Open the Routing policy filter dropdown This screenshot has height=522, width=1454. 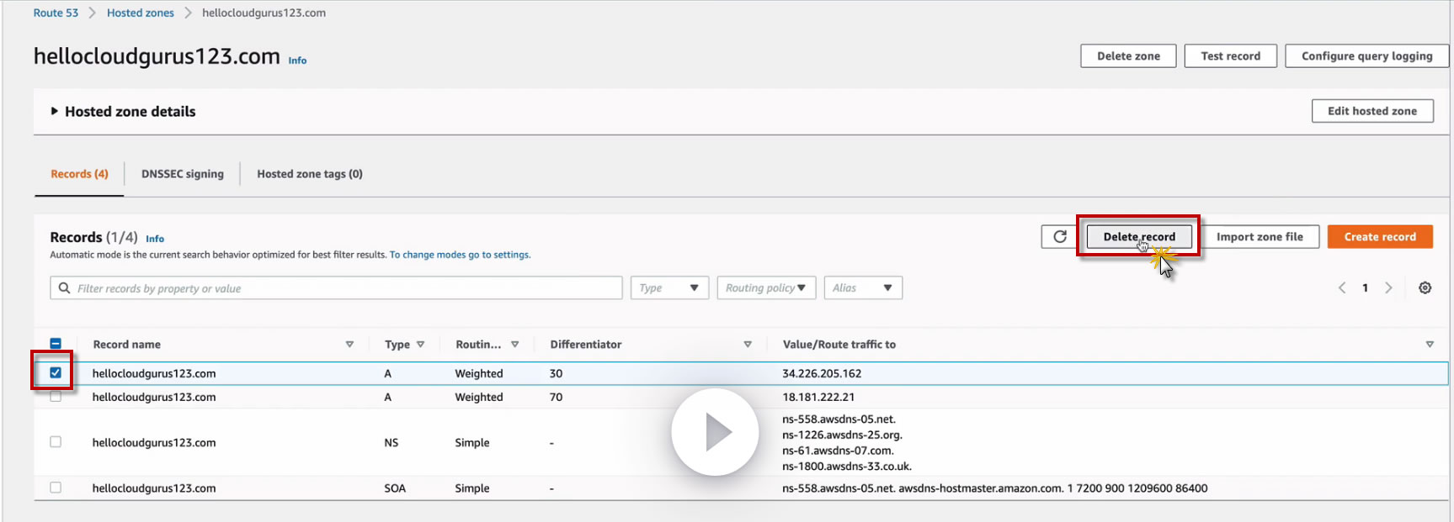(765, 288)
